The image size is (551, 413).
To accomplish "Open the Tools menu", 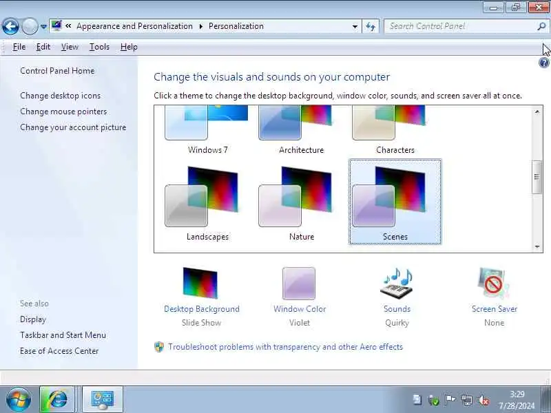I will coord(99,47).
